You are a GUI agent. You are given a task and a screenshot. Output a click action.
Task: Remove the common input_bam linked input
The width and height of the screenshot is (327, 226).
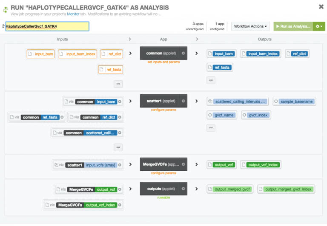point(120,102)
